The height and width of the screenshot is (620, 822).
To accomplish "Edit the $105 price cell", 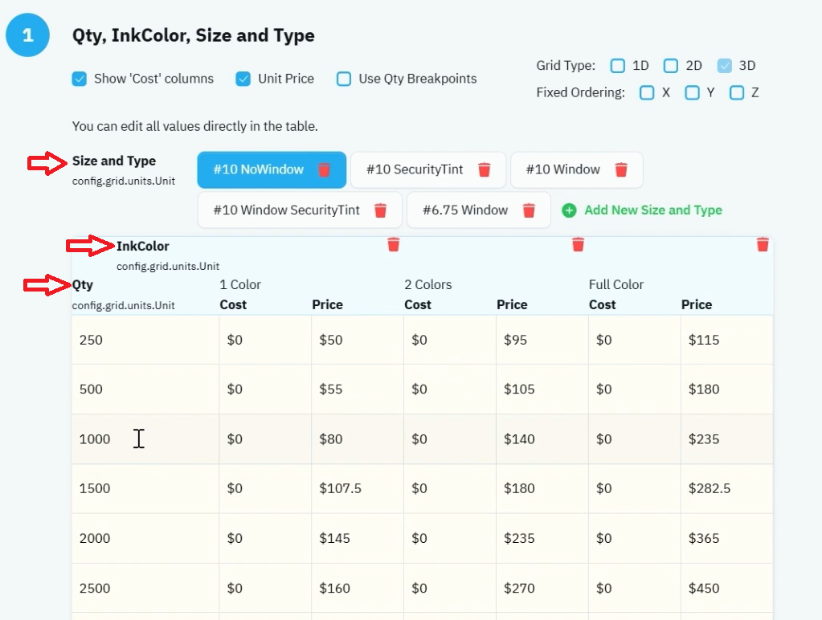I will tap(542, 390).
